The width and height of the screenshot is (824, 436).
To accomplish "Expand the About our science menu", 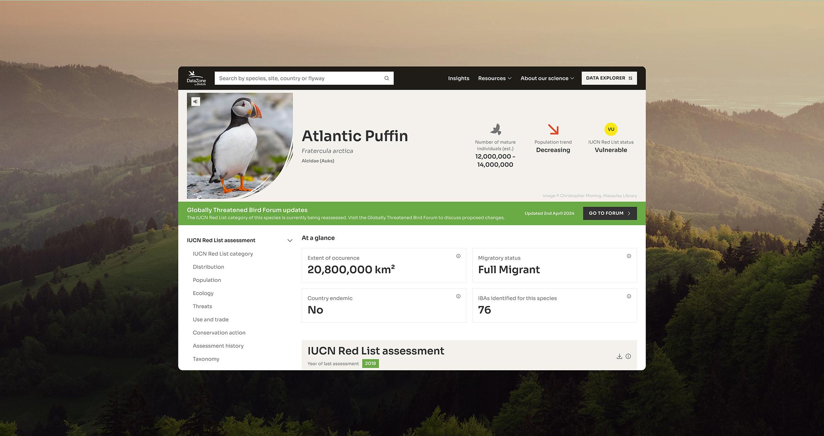I will coord(547,78).
